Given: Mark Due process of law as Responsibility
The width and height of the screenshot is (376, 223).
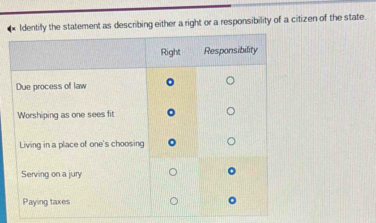Looking at the screenshot, I should pyautogui.click(x=230, y=81).
